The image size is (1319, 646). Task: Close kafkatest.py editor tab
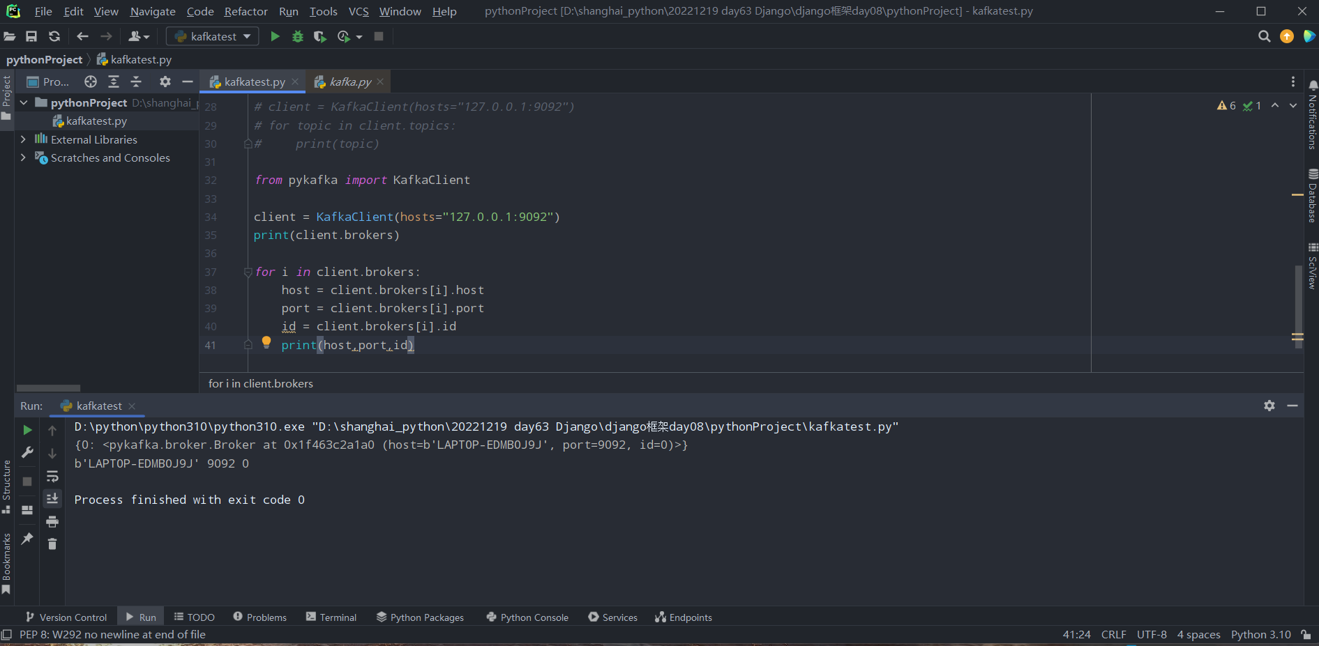point(295,82)
